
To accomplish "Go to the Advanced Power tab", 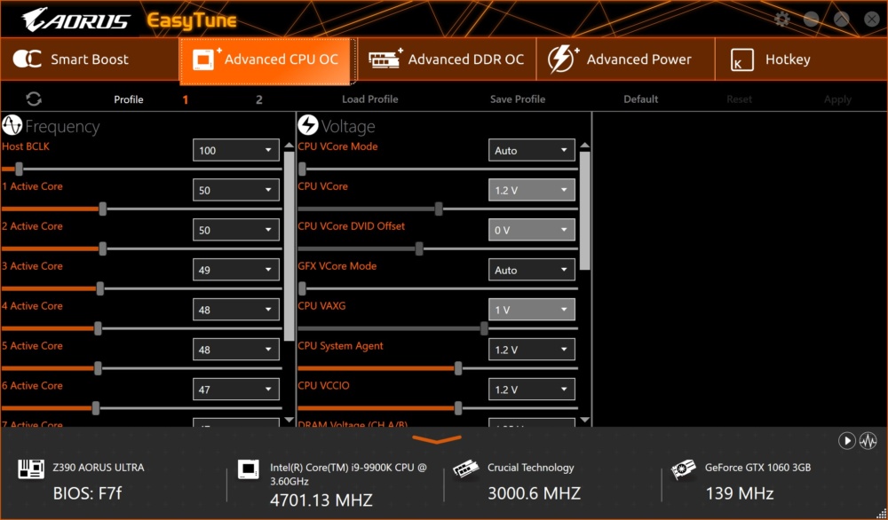I will [625, 59].
